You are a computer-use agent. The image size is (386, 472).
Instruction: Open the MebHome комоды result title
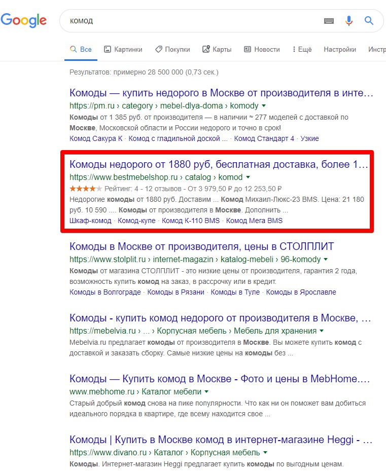coord(220,379)
